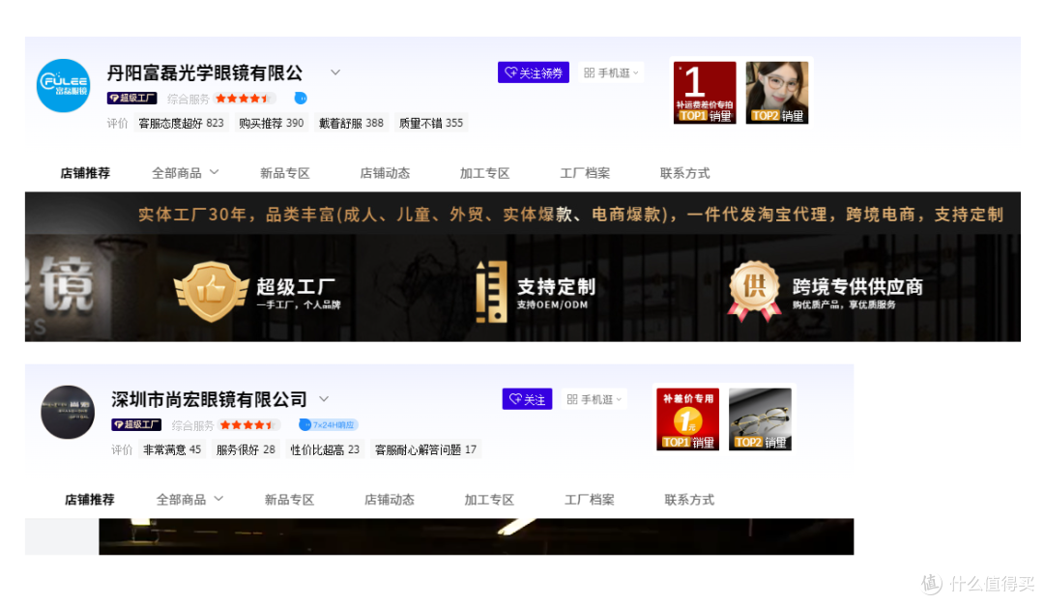Click the gold ruler 支持定制 icon
Image resolution: width=1044 pixels, height=605 pixels.
[491, 292]
